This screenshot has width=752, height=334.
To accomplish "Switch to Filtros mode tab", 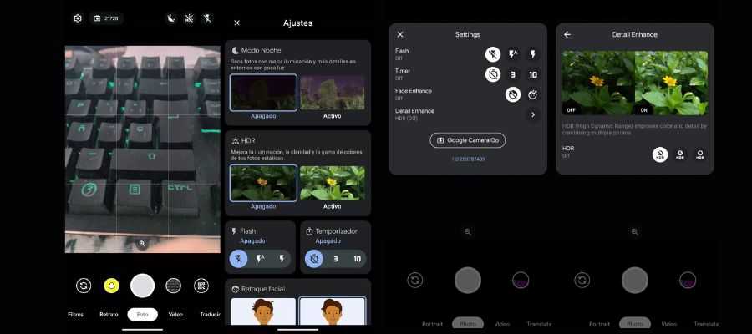I will point(76,315).
